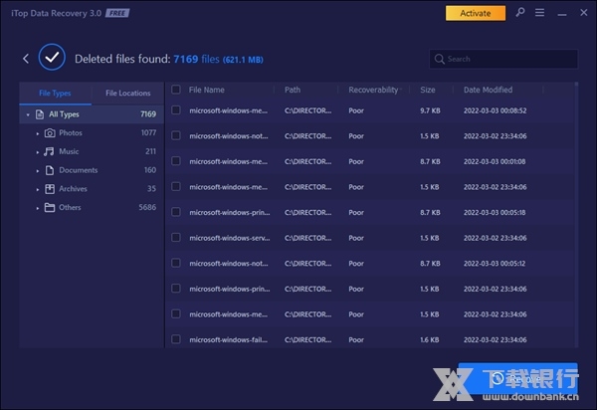Image resolution: width=597 pixels, height=410 pixels.
Task: Select the Photos camera icon
Action: (49, 132)
